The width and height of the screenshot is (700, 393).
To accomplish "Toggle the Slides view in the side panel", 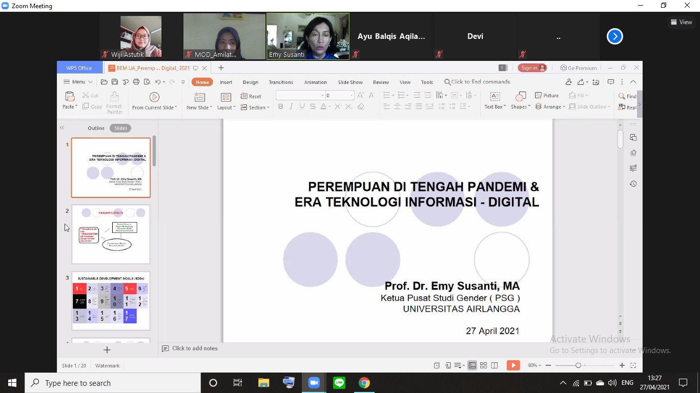I will [120, 128].
